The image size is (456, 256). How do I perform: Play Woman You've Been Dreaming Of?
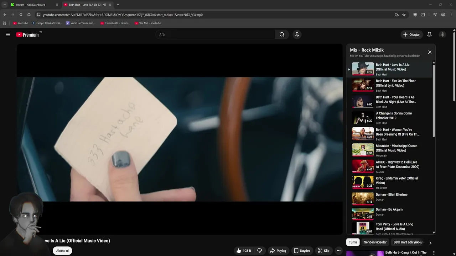[x=390, y=134]
